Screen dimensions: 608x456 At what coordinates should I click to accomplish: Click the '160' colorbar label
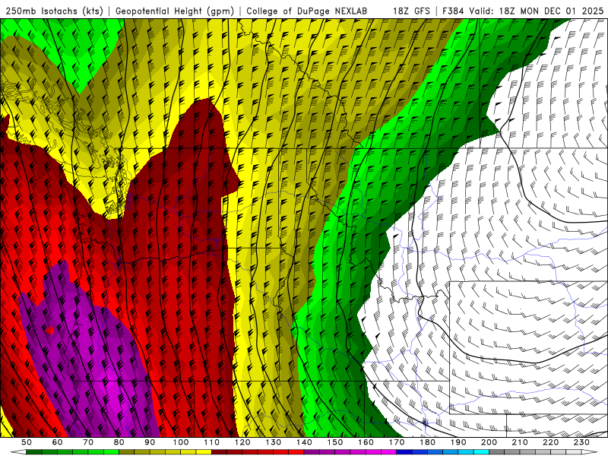366,442
